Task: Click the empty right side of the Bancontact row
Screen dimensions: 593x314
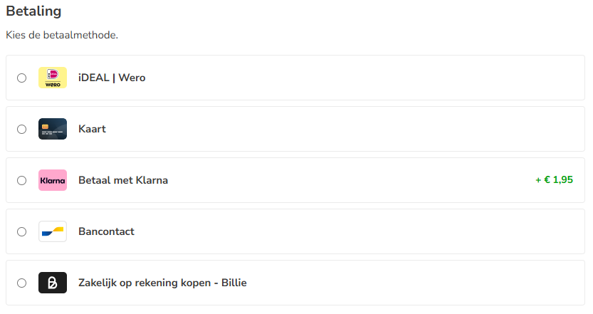Action: tap(427, 231)
